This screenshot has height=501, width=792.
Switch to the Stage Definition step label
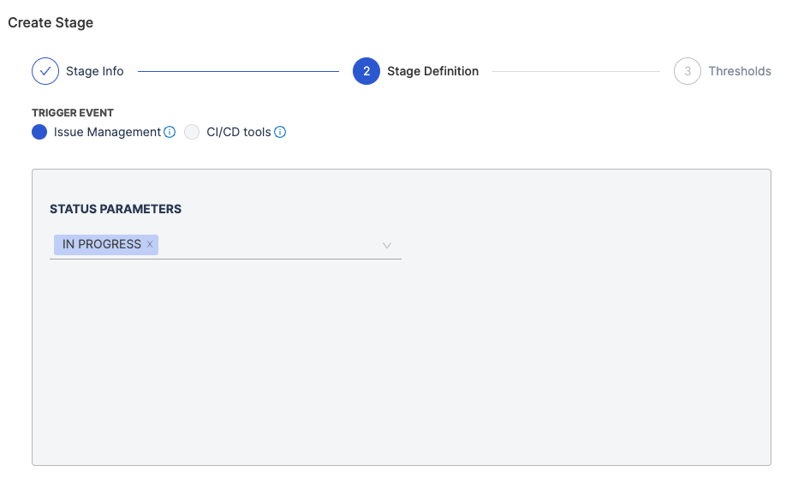(432, 71)
